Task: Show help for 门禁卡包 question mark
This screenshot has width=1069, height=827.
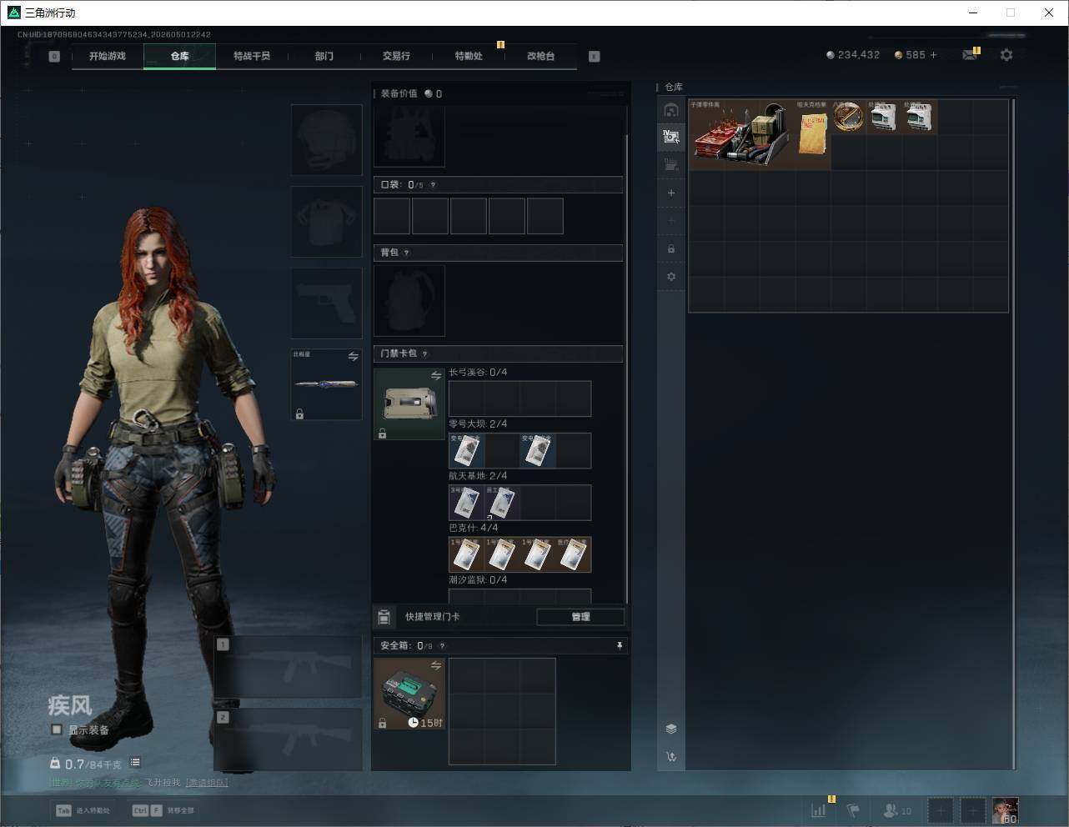Action: point(424,353)
